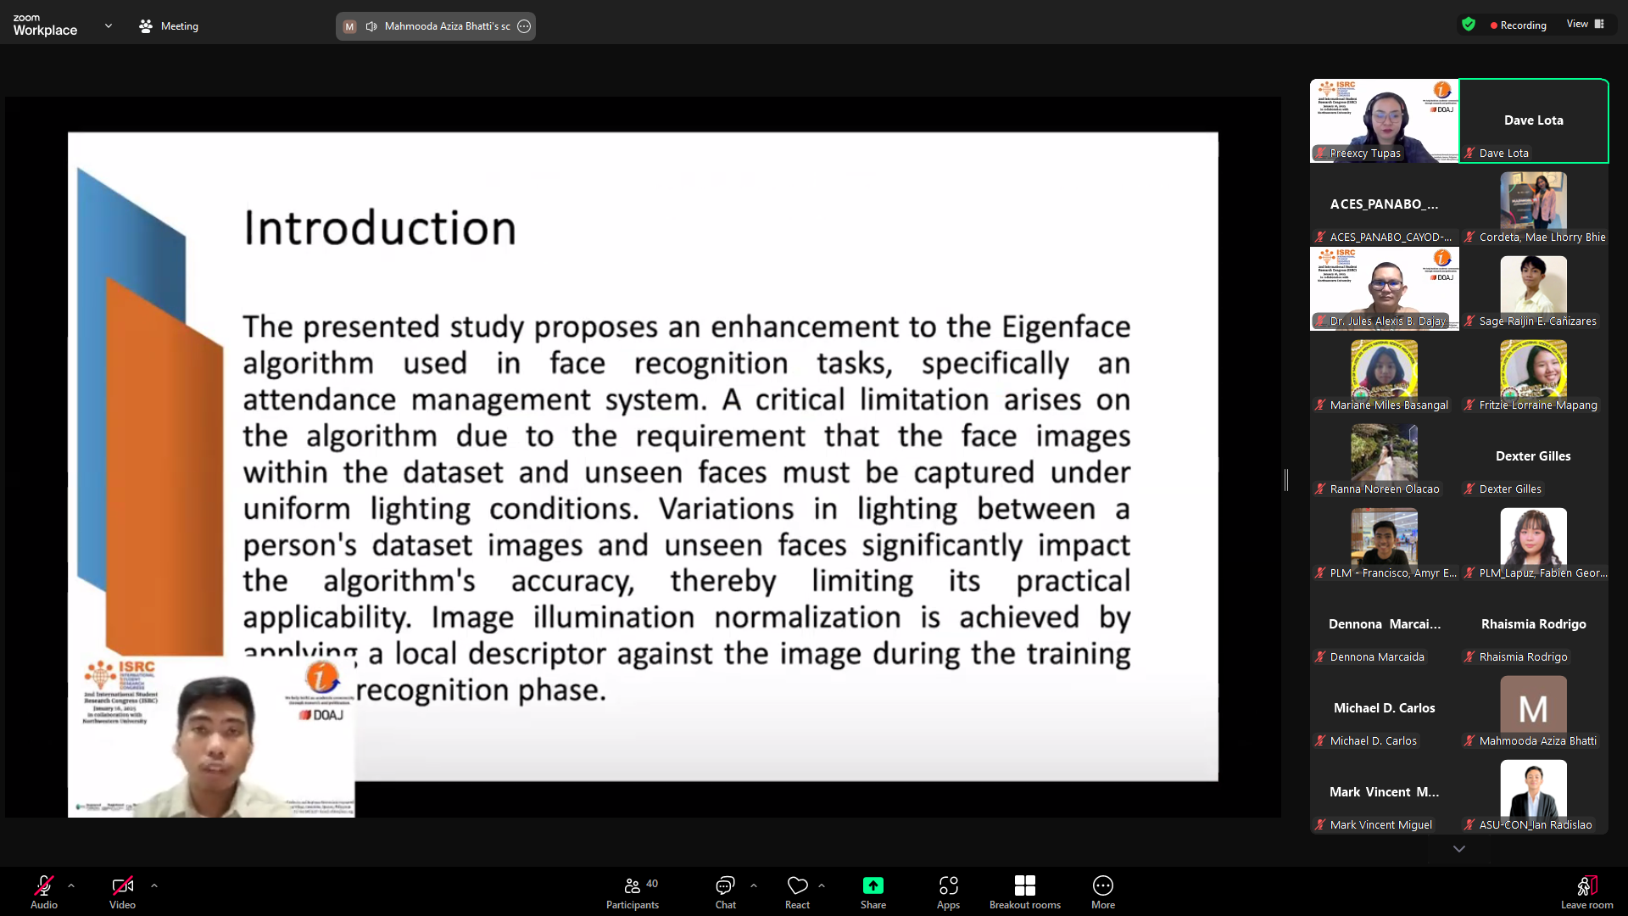This screenshot has height=916, width=1628.
Task: Open the Participants panel icon
Action: (633, 886)
